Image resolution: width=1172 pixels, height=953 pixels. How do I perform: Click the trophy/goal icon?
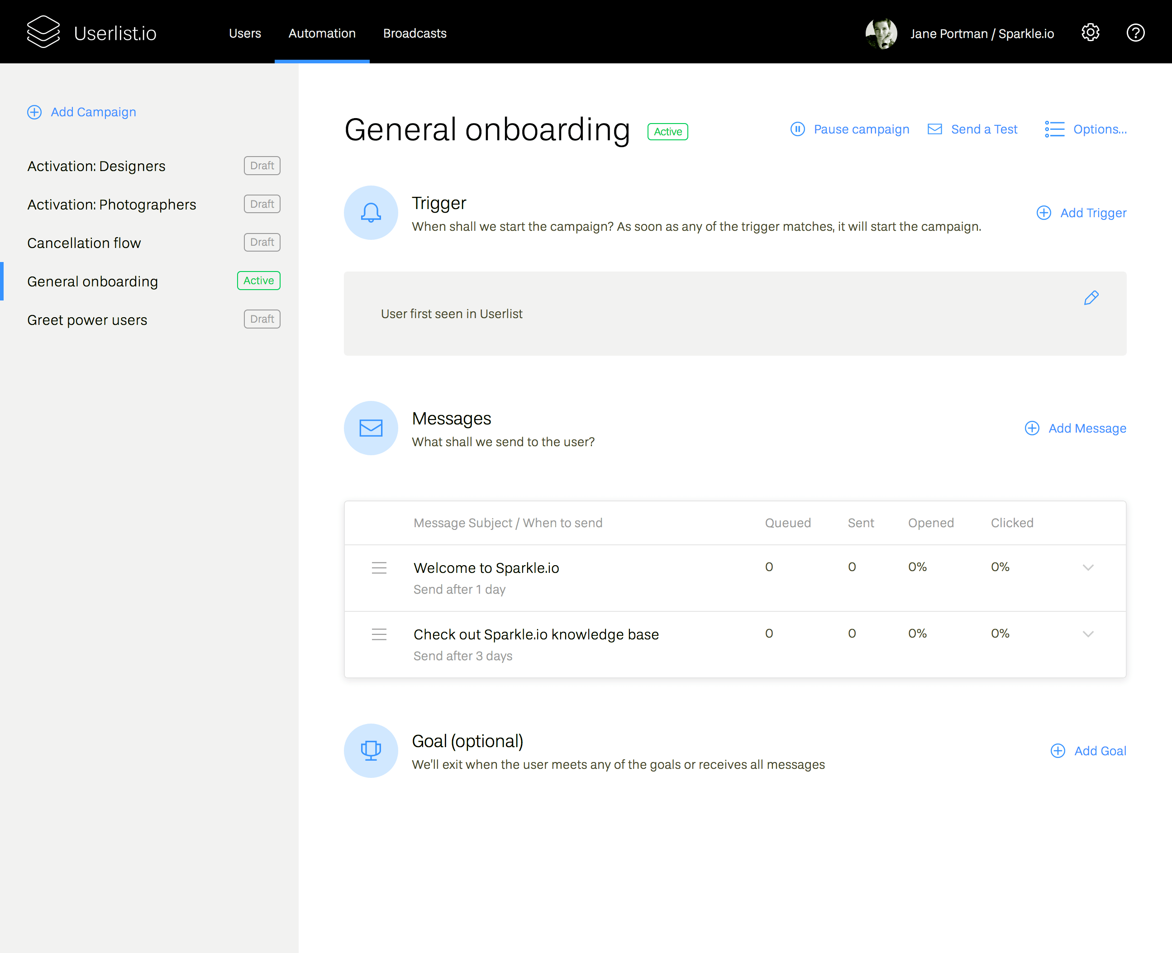[x=371, y=750]
